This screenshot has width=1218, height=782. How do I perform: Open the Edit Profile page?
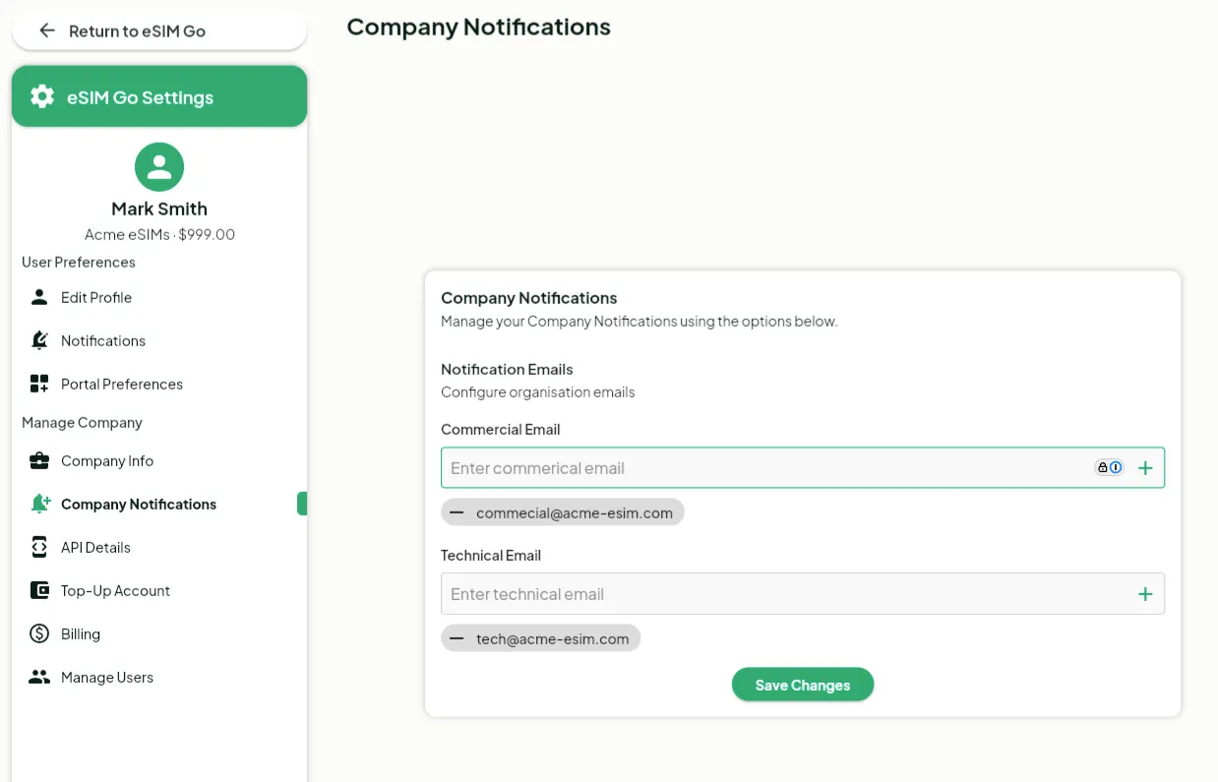tap(96, 297)
